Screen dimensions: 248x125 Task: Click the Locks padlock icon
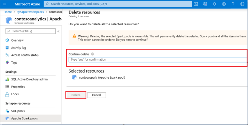(x=7, y=94)
